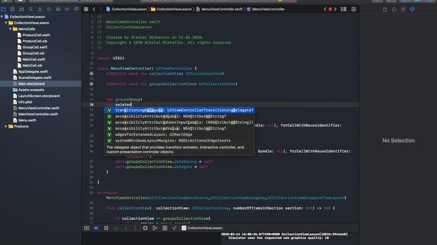Jump to next issue arrow

coord(335,9)
